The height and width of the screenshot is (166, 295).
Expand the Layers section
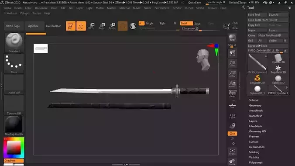pyautogui.click(x=253, y=121)
